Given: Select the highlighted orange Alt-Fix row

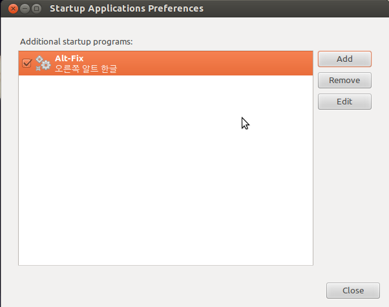Looking at the screenshot, I should (x=165, y=63).
